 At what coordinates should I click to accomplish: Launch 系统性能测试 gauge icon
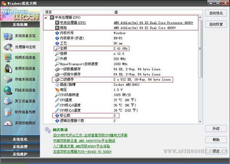coord(8,123)
